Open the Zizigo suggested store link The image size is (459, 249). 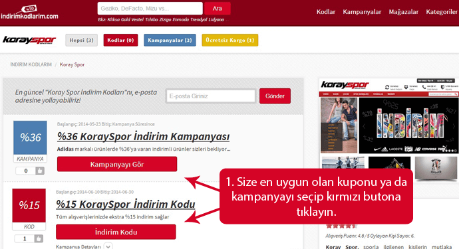(x=165, y=19)
